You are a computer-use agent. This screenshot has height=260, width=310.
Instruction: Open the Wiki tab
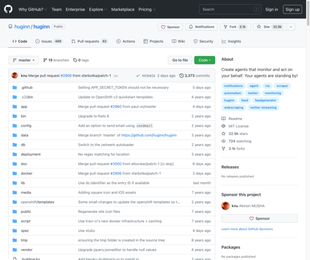[178, 41]
